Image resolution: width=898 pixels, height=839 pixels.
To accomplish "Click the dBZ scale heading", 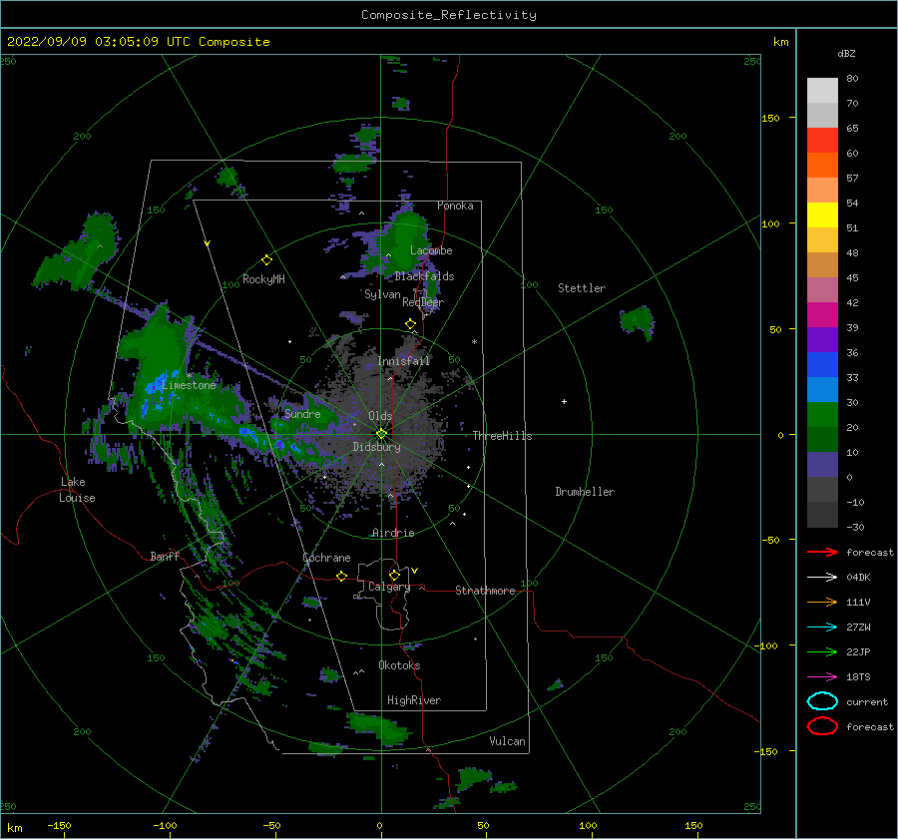I will pos(846,54).
